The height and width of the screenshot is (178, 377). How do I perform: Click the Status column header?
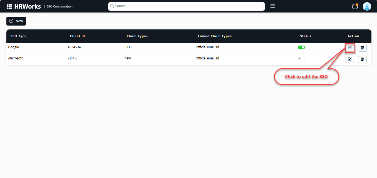pos(305,36)
